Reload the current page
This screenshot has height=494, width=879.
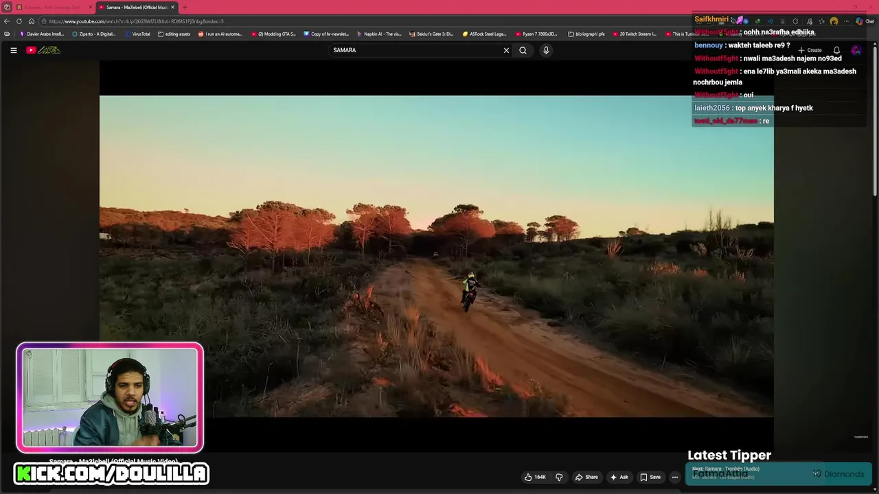19,21
